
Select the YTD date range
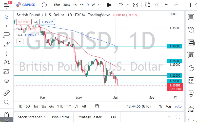coord(60,106)
